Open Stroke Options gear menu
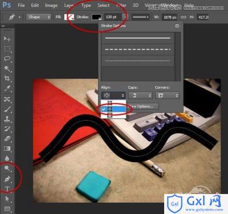The width and height of the screenshot is (228, 214). 177,26
